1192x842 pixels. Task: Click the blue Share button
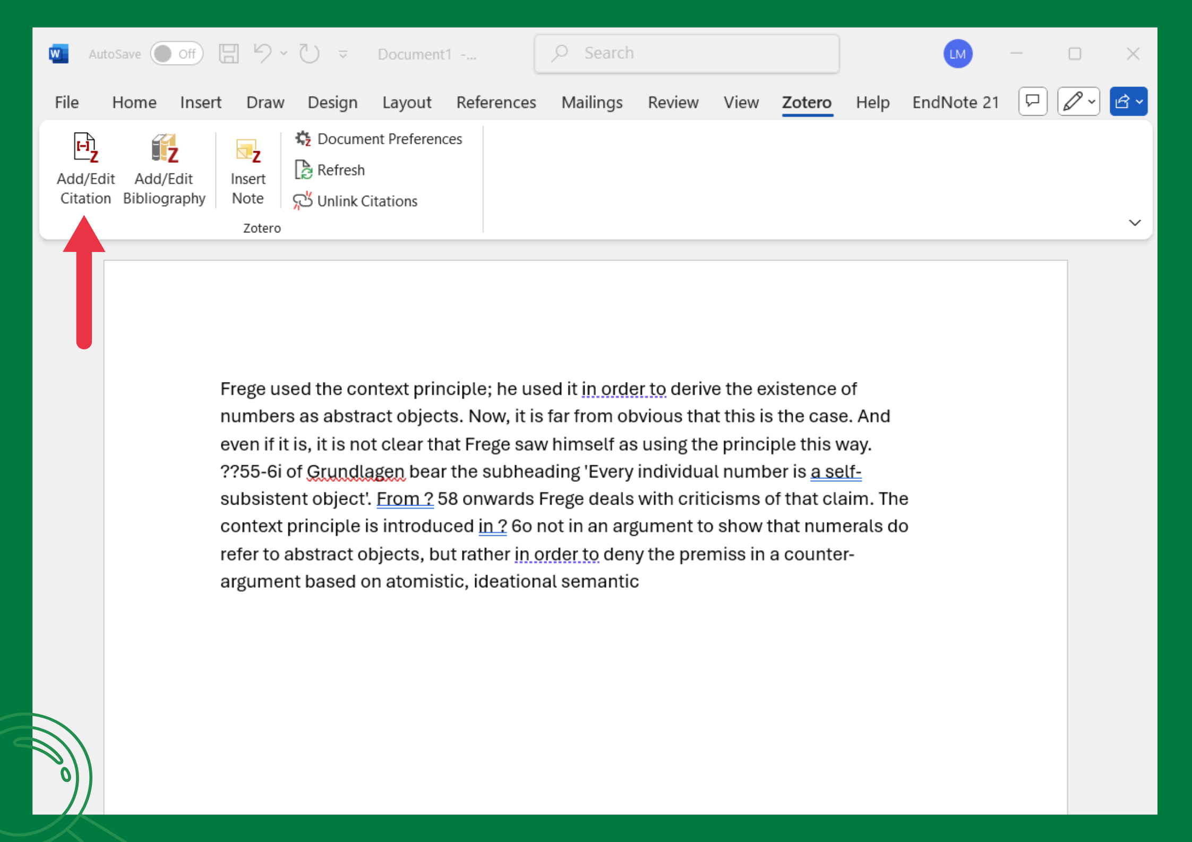[x=1128, y=101]
